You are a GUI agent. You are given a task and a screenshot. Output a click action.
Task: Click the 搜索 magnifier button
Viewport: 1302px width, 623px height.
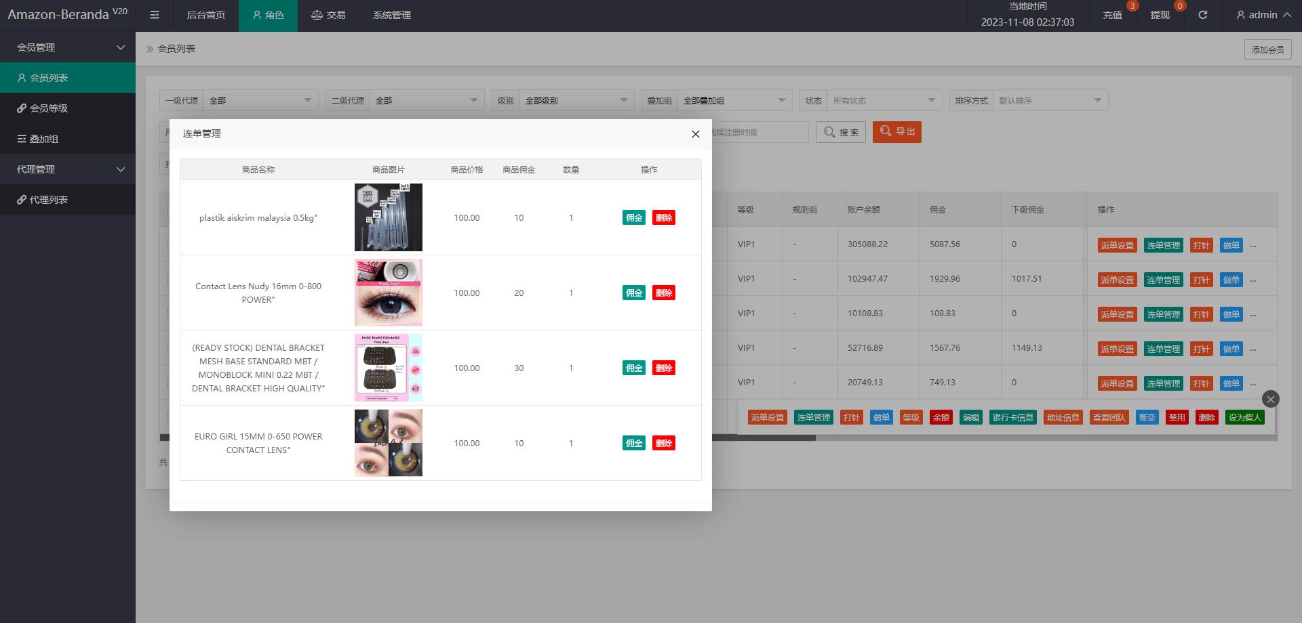[841, 132]
